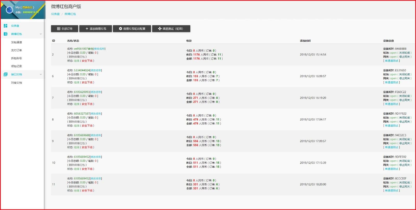Click 单通道测试 for device 846B8BB
The width and height of the screenshot is (416, 210).
392,61
